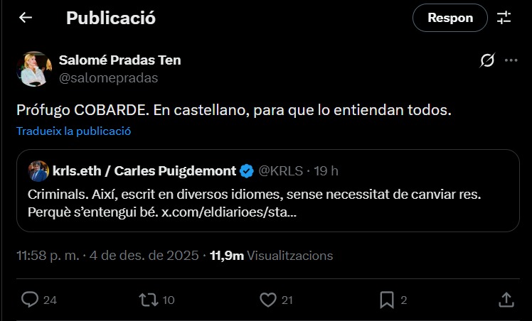
Task: Click the back arrow icon
Action: [x=26, y=18]
